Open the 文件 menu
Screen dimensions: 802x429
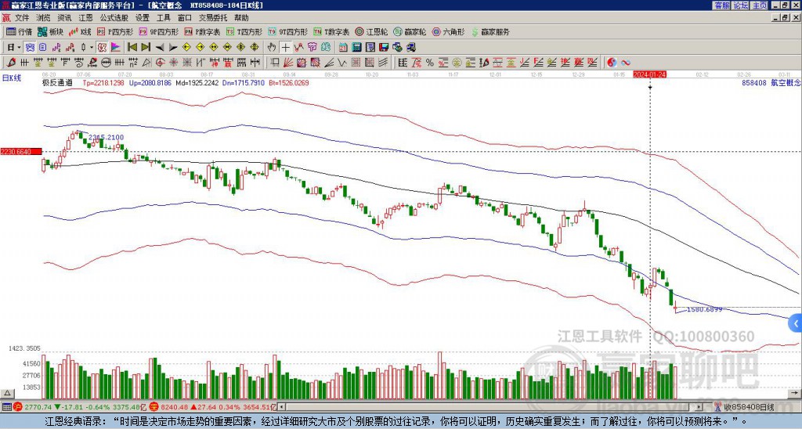point(22,18)
